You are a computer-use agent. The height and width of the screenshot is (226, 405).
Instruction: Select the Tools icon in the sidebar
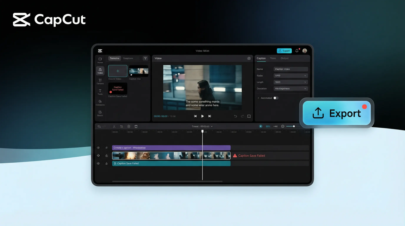coord(100,92)
